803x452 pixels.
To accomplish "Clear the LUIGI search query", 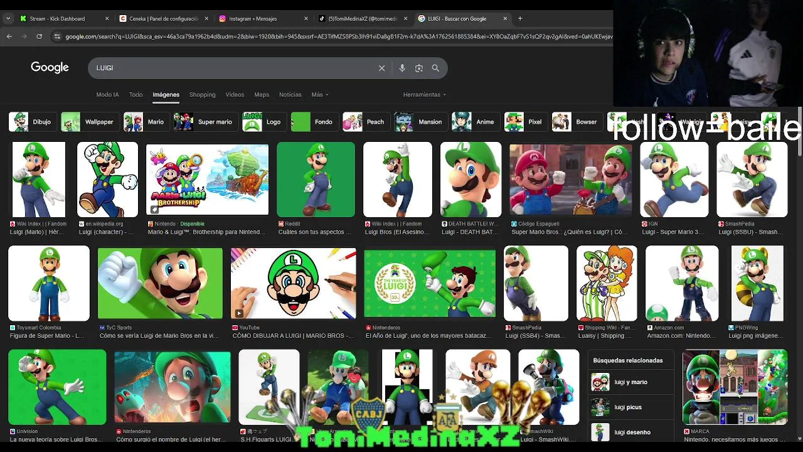I will [x=381, y=68].
